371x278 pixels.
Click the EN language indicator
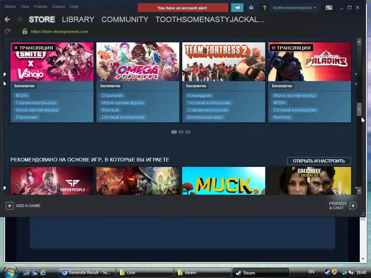311,272
